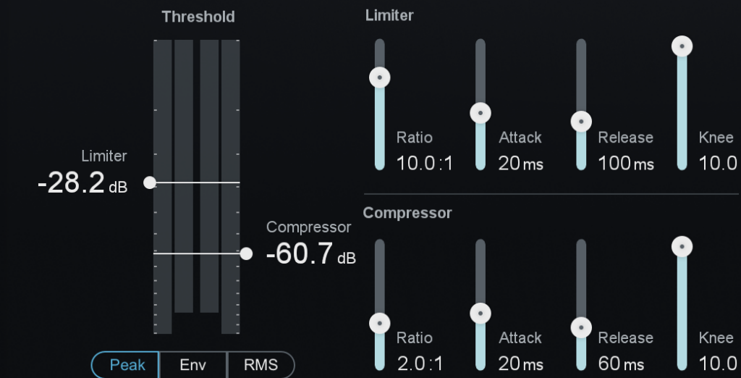Select the Peak detection mode
The width and height of the screenshot is (741, 378).
(127, 365)
